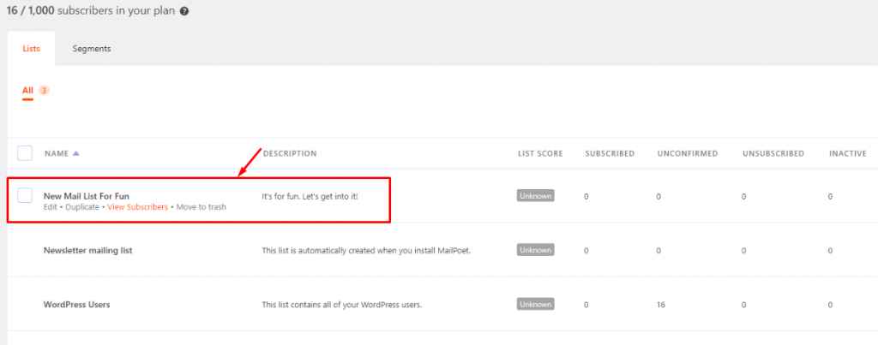Open the WordPress Users list
878x345 pixels.
pyautogui.click(x=76, y=305)
